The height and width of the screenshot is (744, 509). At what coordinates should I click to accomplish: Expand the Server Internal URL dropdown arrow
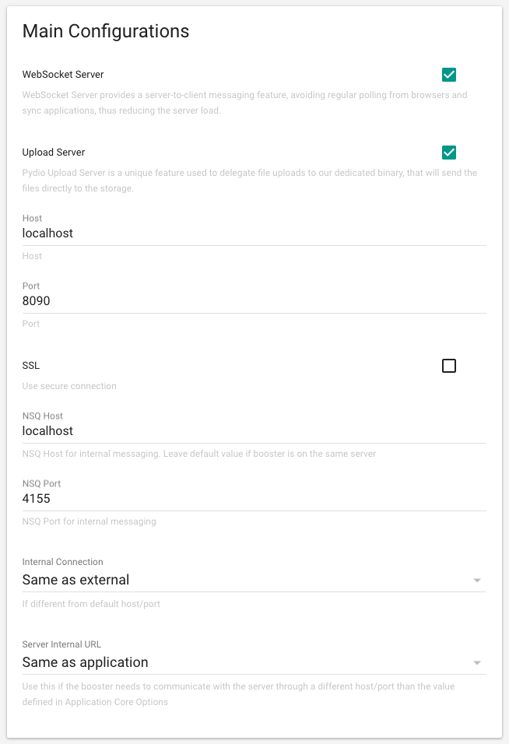point(477,663)
